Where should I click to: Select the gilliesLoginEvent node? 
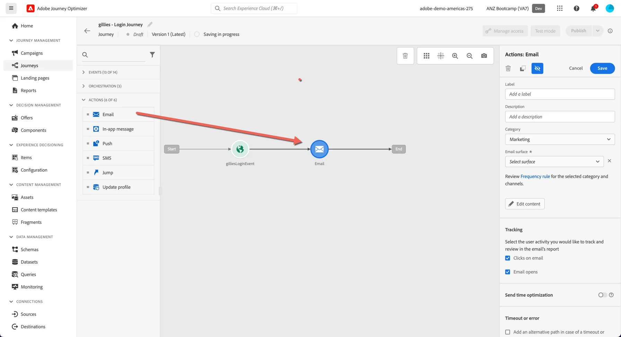click(x=240, y=149)
